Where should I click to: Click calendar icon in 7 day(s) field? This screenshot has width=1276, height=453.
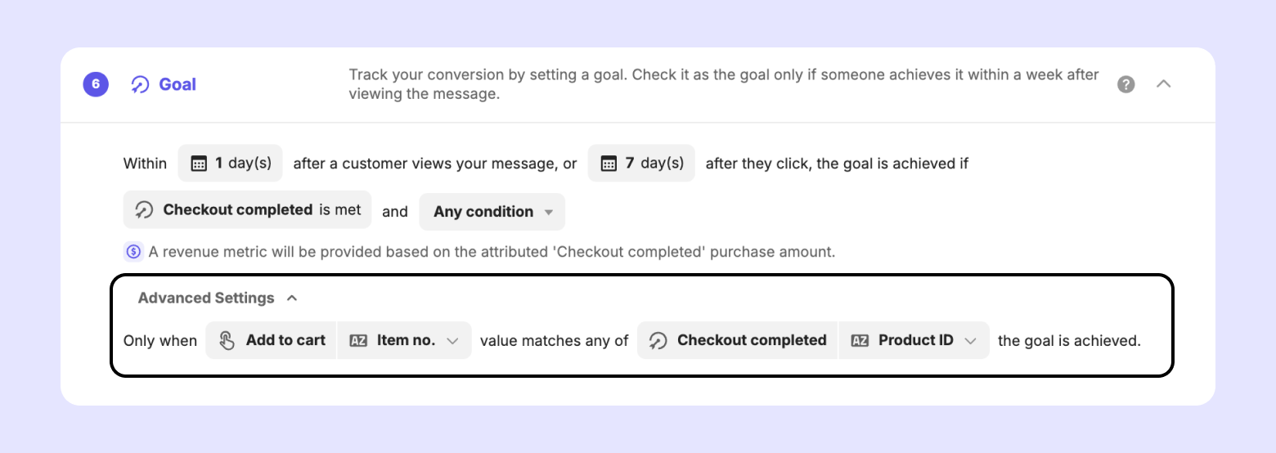pyautogui.click(x=609, y=164)
